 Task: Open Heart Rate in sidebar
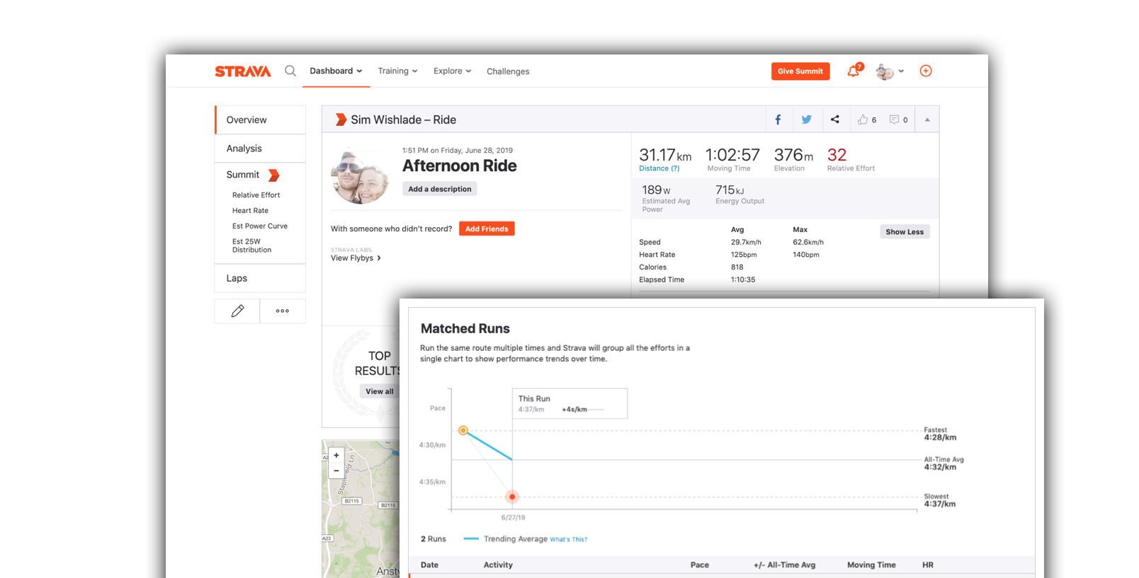pos(250,211)
